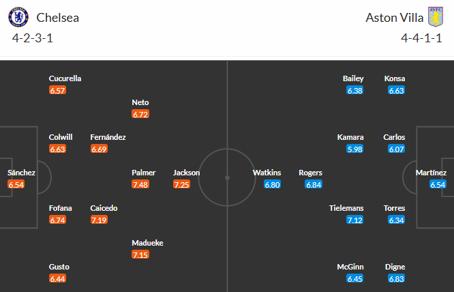Image resolution: width=454 pixels, height=292 pixels.
Task: Open Madueke's player name
Action: pos(148,243)
